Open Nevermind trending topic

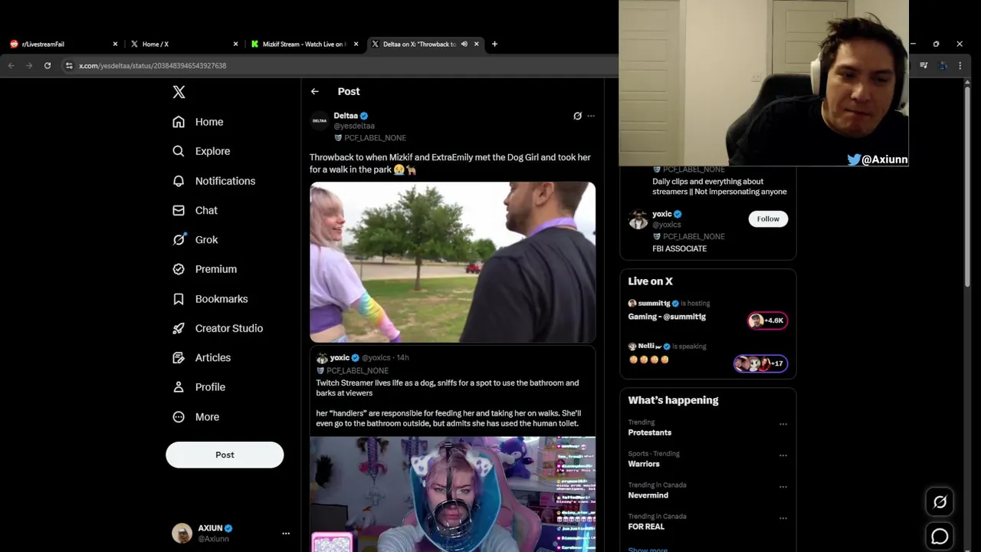click(x=648, y=495)
